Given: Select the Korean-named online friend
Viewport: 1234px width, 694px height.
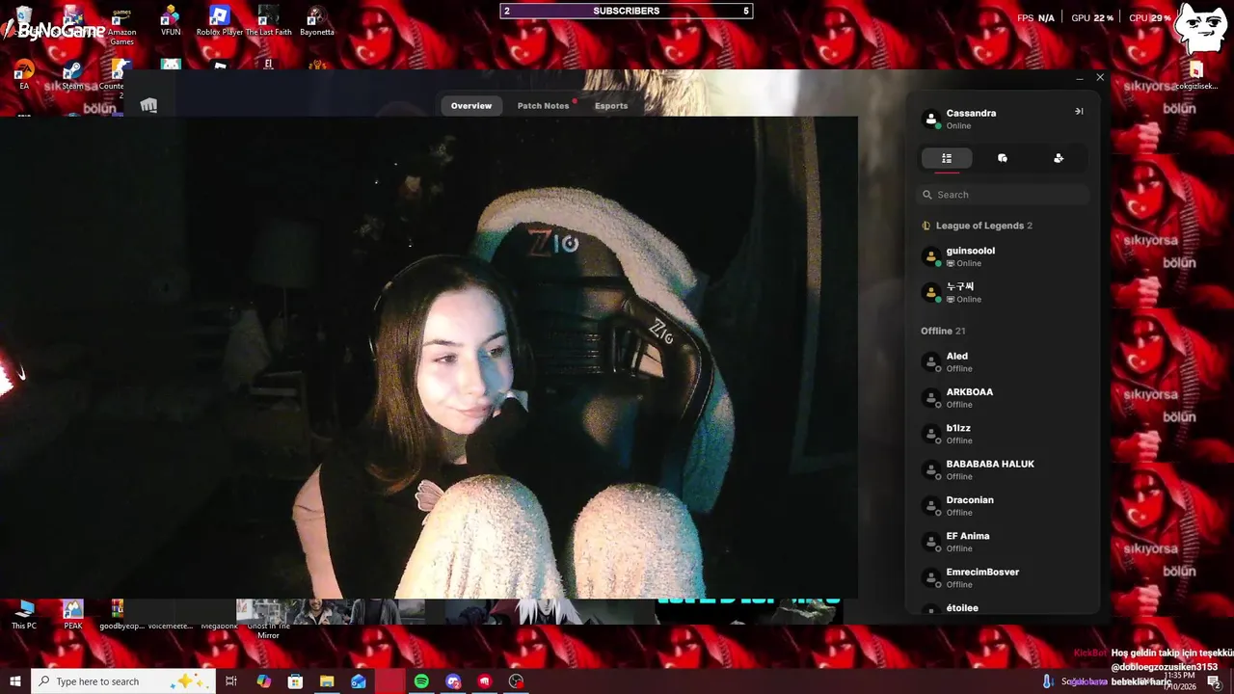Looking at the screenshot, I should pos(1003,292).
